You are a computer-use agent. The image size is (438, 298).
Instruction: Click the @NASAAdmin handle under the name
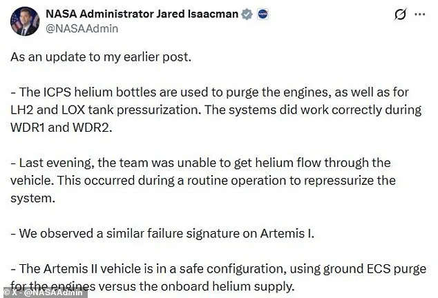tap(82, 28)
